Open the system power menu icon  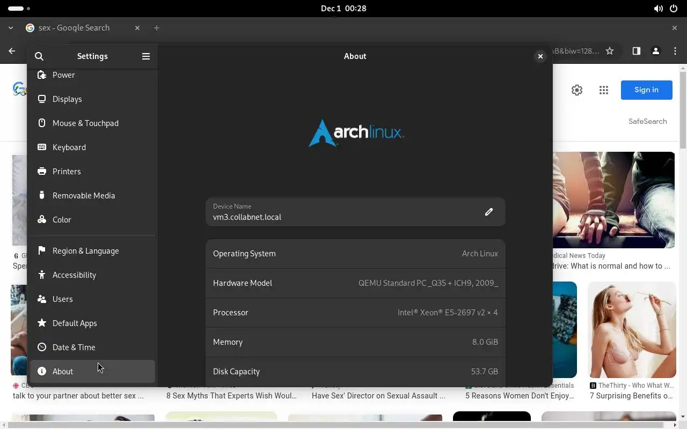(x=673, y=9)
